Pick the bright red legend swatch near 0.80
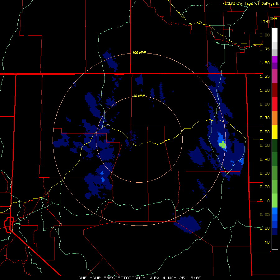This screenshot has width=280, height=280. [x=275, y=104]
